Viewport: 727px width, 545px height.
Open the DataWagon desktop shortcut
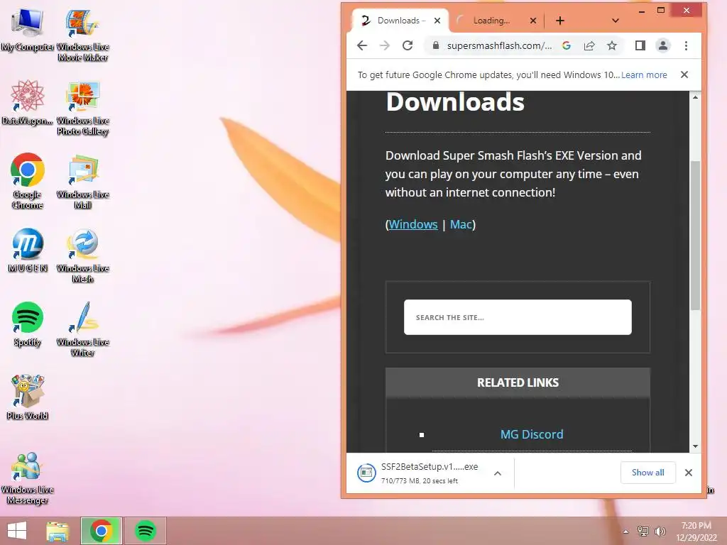(x=27, y=103)
